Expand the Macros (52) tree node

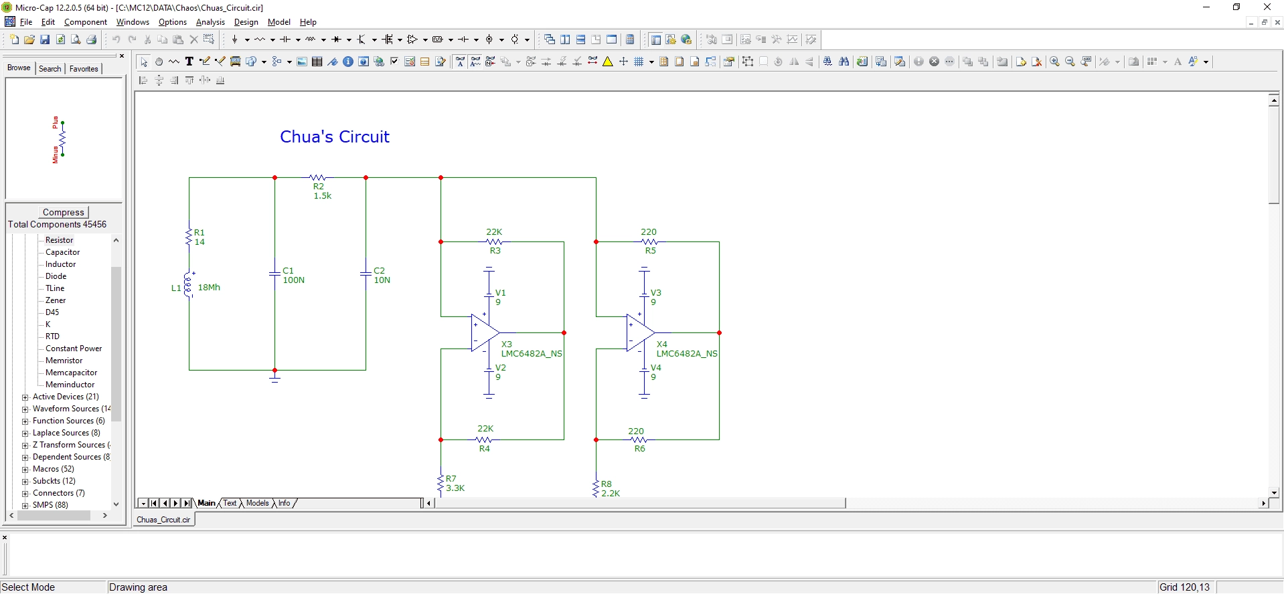coord(25,470)
